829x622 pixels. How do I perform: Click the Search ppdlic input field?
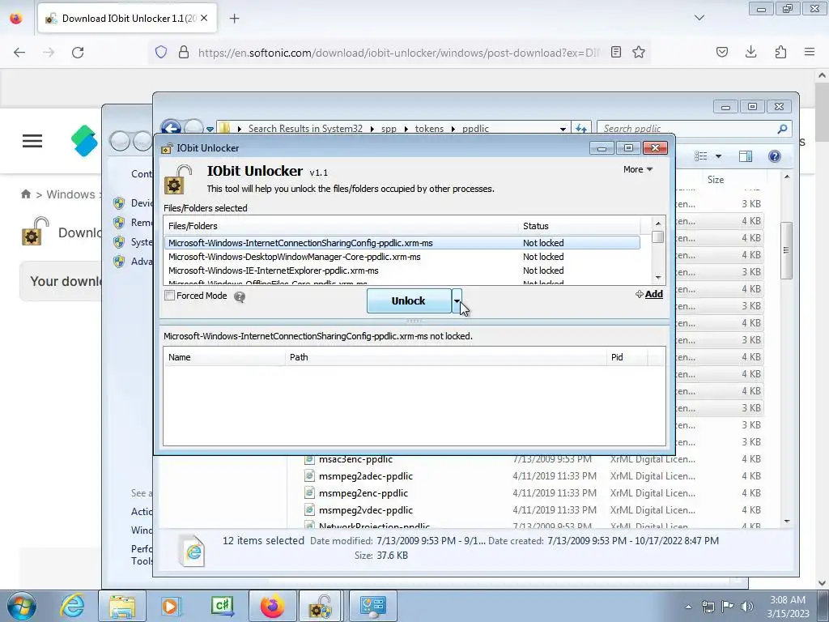coord(687,129)
